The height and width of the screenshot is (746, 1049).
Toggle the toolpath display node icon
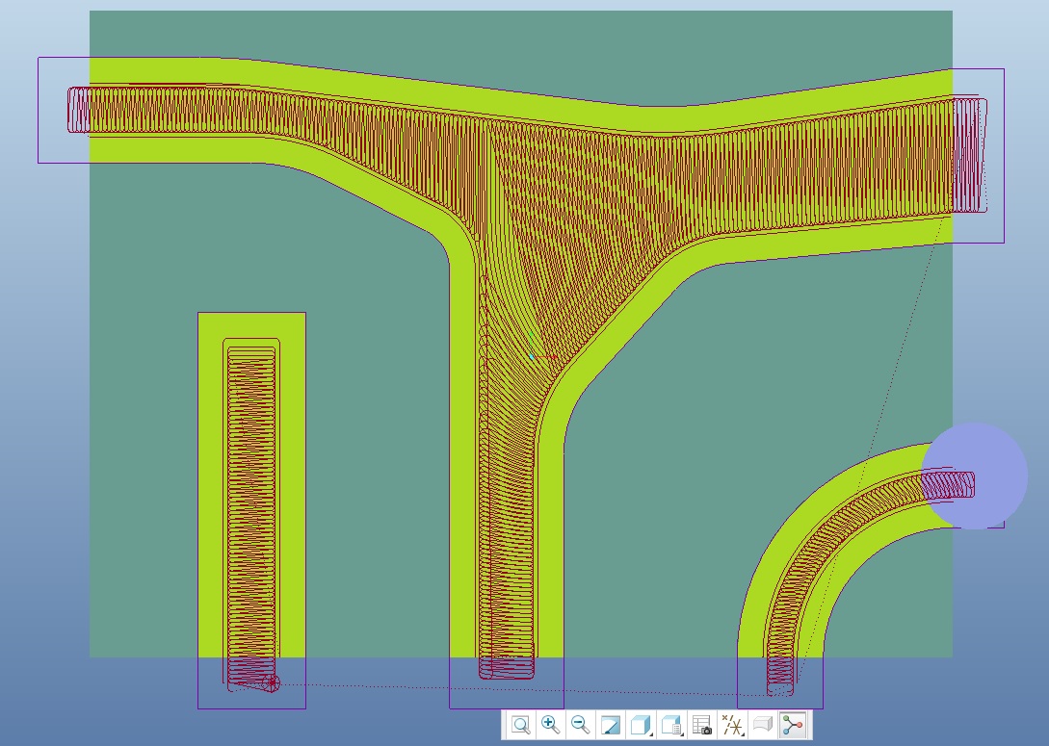click(793, 725)
